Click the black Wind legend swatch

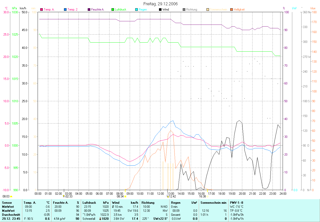160,10
